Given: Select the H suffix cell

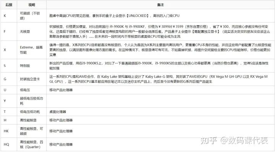Looking at the screenshot, I should click(9, 120).
